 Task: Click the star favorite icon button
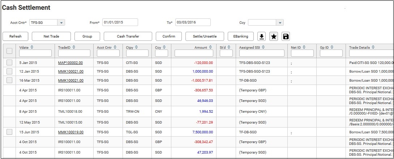click(x=274, y=36)
